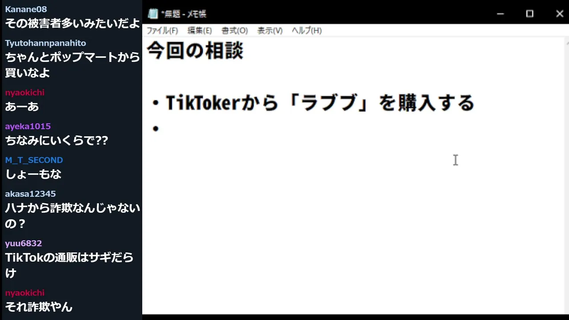Click chat username ayeka1015
569x320 pixels.
coord(28,126)
